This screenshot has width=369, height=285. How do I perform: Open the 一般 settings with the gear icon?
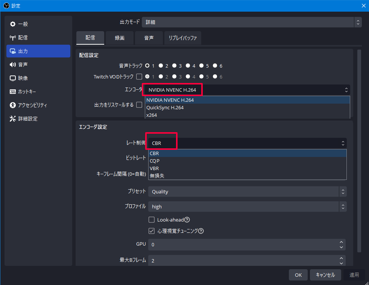[x=14, y=24]
